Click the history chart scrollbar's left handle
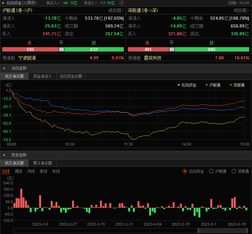Image resolution: width=252 pixels, height=234 pixels. click(x=198, y=230)
